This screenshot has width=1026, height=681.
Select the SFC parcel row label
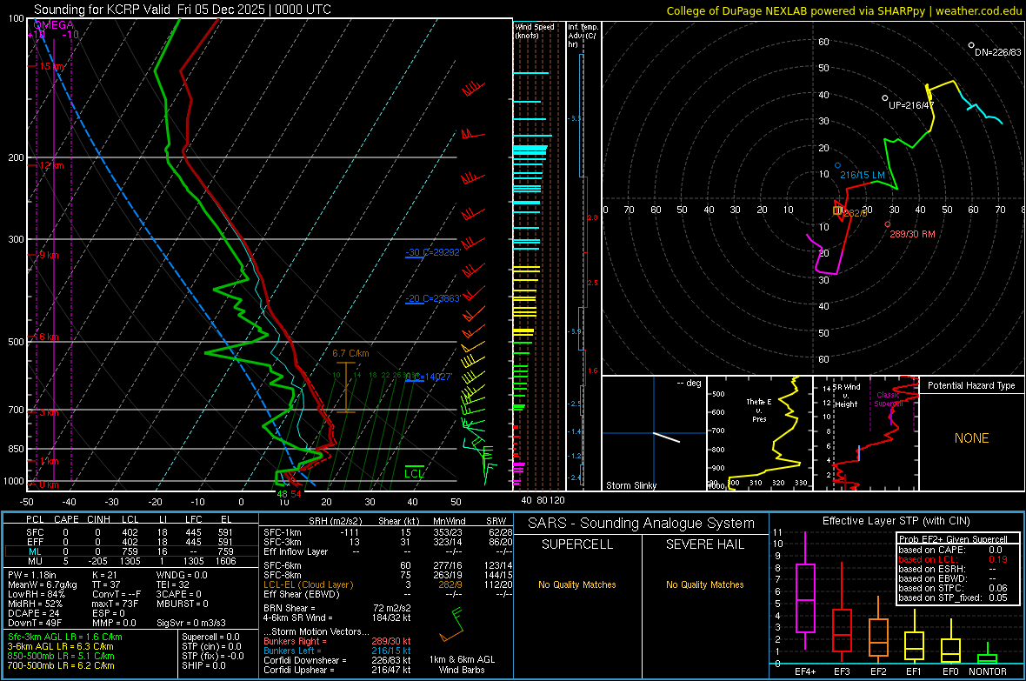coord(35,532)
